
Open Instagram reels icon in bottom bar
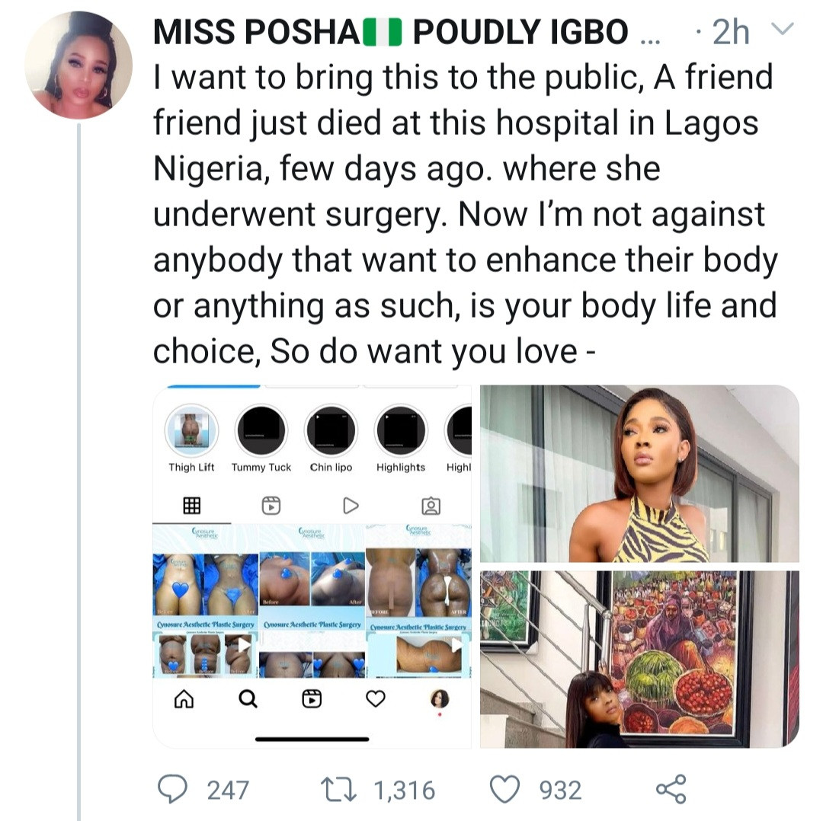(312, 698)
